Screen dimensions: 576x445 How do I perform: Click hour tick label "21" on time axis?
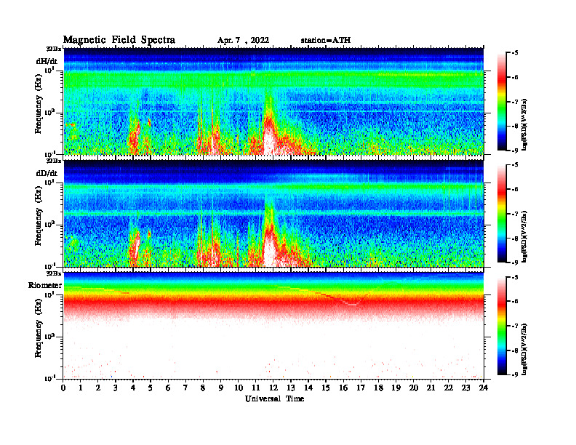(431, 388)
